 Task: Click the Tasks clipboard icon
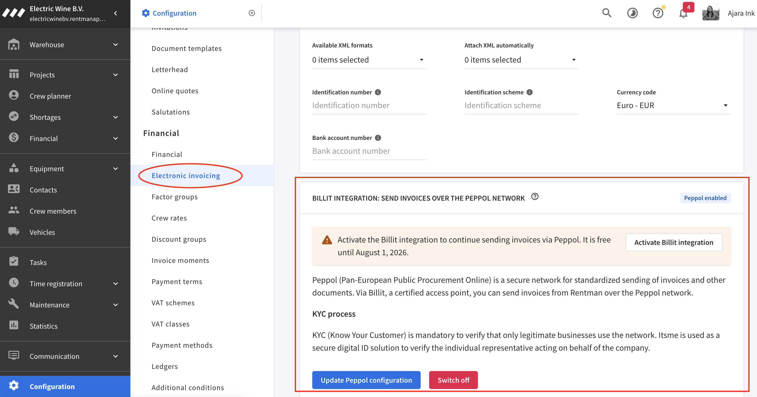point(14,262)
